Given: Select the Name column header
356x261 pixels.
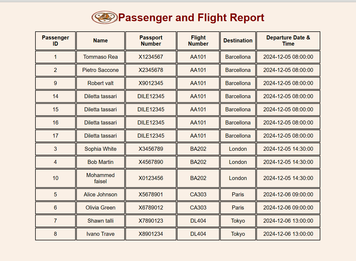Looking at the screenshot, I should 100,41.
